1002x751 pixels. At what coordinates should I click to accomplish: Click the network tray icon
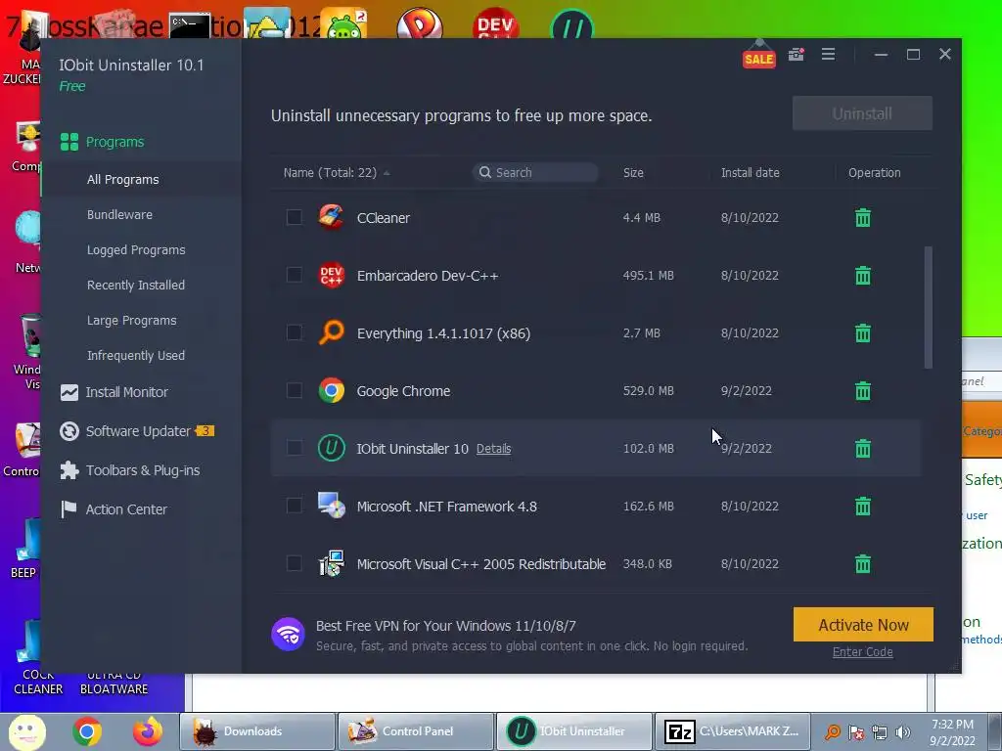pyautogui.click(x=880, y=732)
